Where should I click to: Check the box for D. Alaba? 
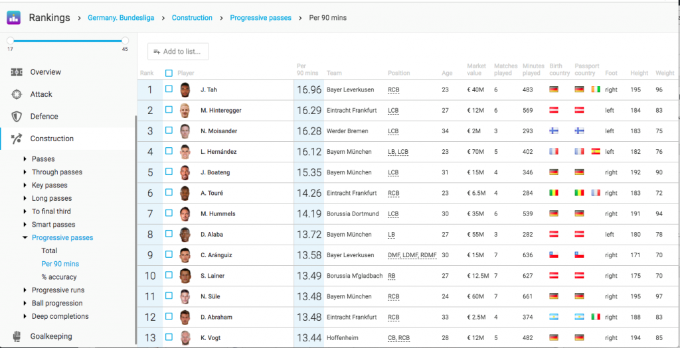click(x=169, y=233)
